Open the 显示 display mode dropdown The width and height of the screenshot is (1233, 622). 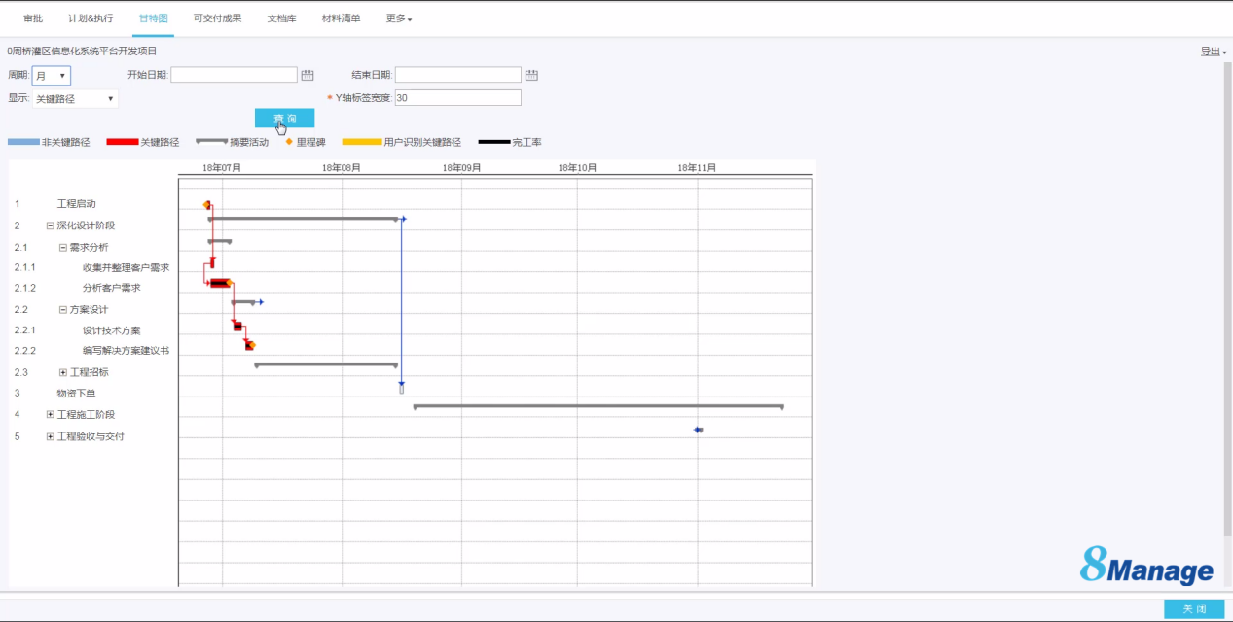coord(75,99)
